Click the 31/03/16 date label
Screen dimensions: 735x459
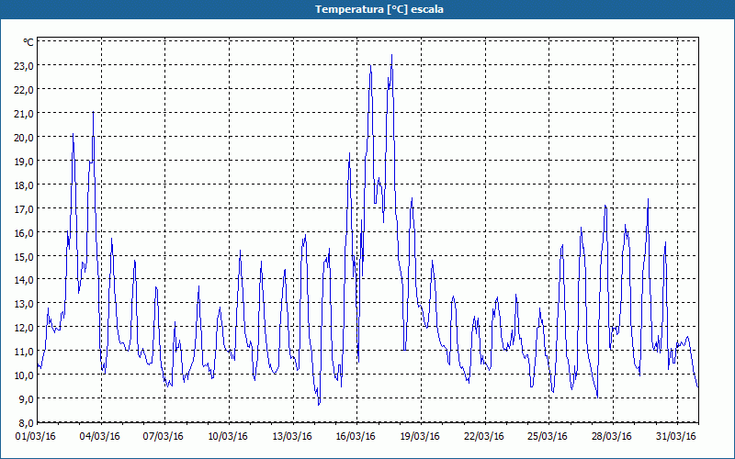[x=676, y=437]
